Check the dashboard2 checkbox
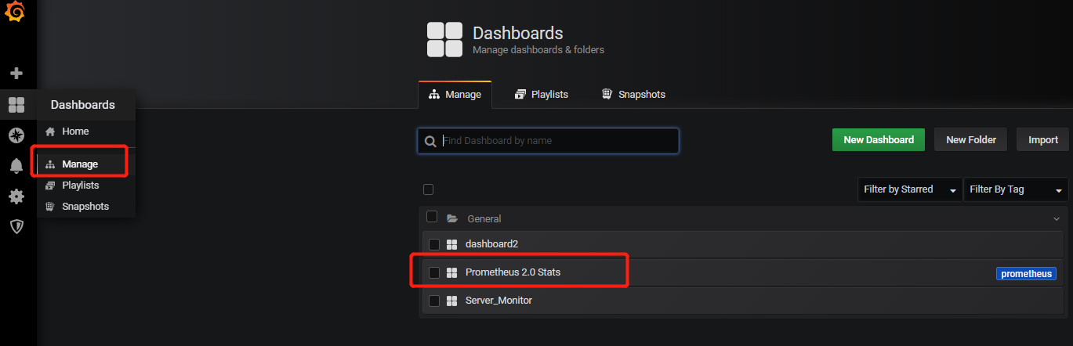Image resolution: width=1073 pixels, height=346 pixels. 434,244
